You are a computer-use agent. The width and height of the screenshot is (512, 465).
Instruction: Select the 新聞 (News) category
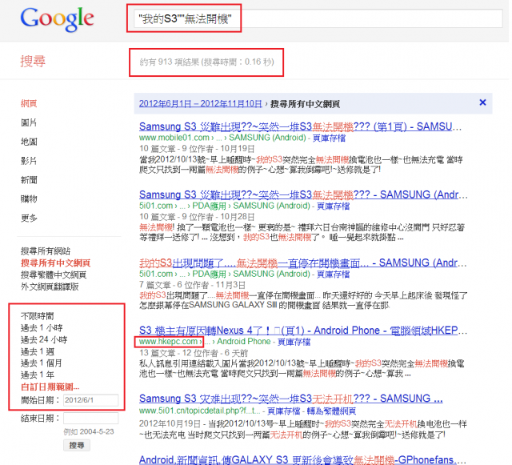click(29, 180)
